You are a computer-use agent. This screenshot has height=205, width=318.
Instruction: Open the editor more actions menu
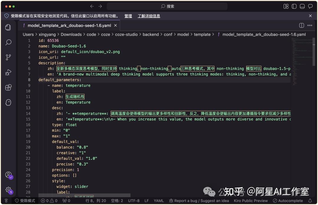(310, 25)
